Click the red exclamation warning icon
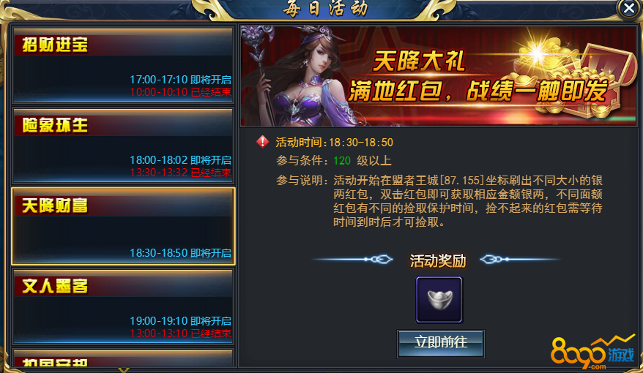Screen dimensions: 643x373 [x=262, y=142]
